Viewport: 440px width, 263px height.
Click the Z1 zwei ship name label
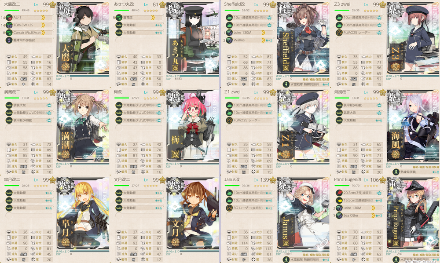232,91
